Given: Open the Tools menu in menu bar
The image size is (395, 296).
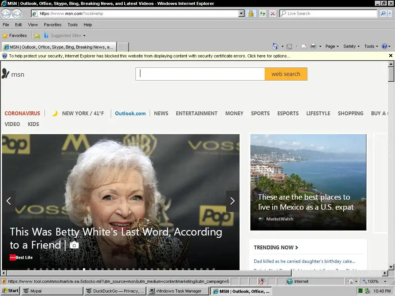Looking at the screenshot, I should 73,25.
